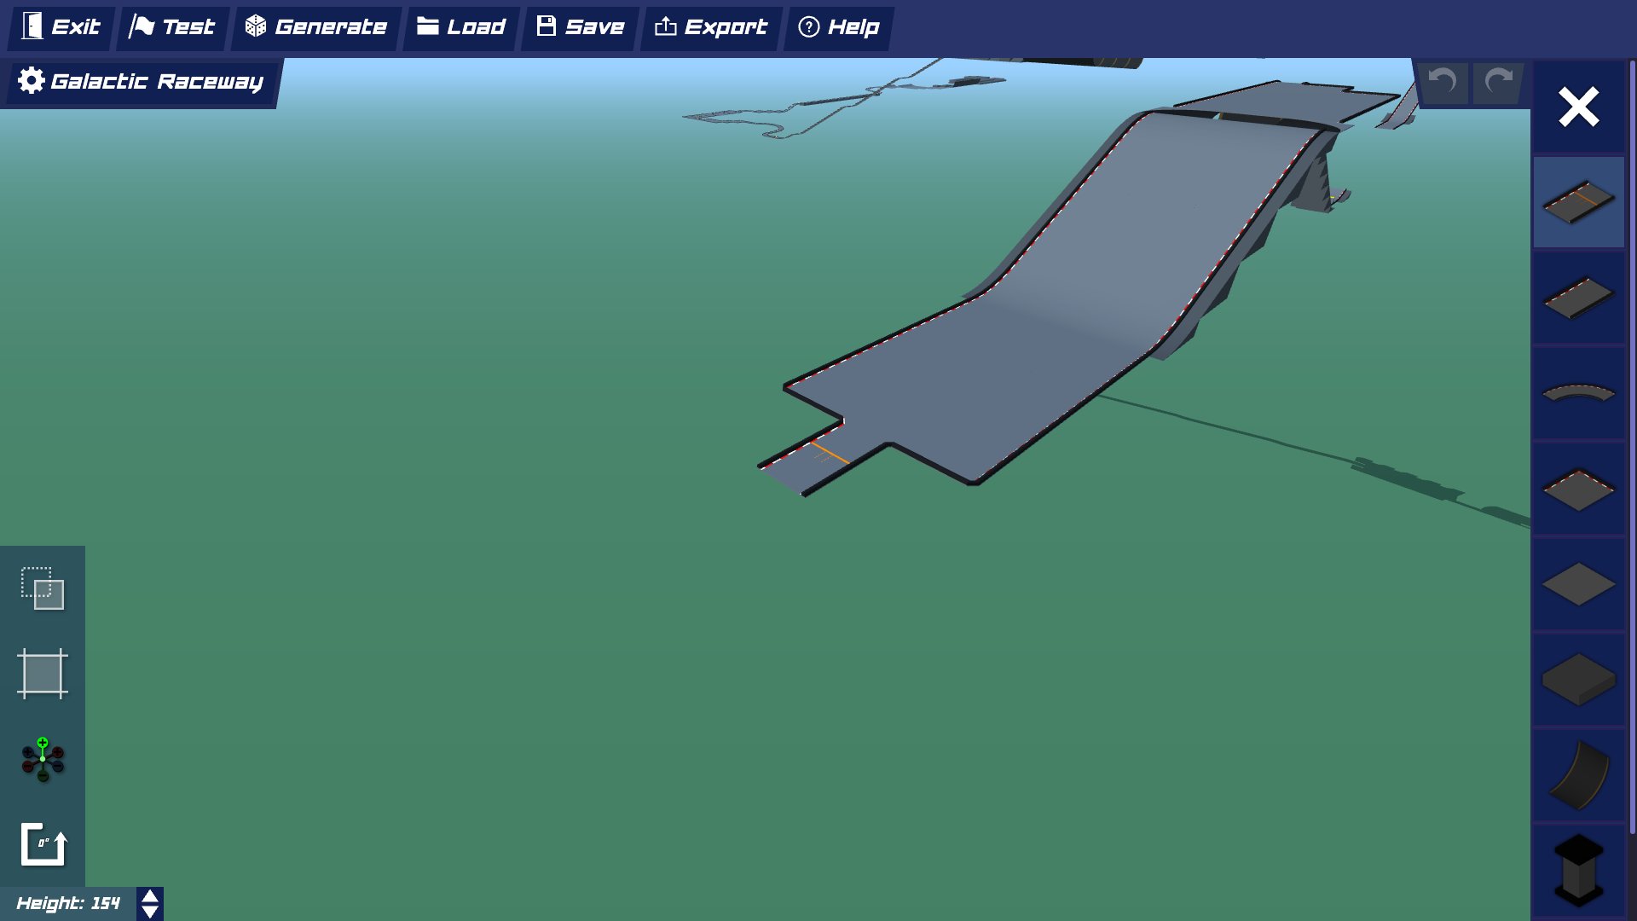
Task: Select the square road tile with red curbs
Action: click(x=1578, y=489)
